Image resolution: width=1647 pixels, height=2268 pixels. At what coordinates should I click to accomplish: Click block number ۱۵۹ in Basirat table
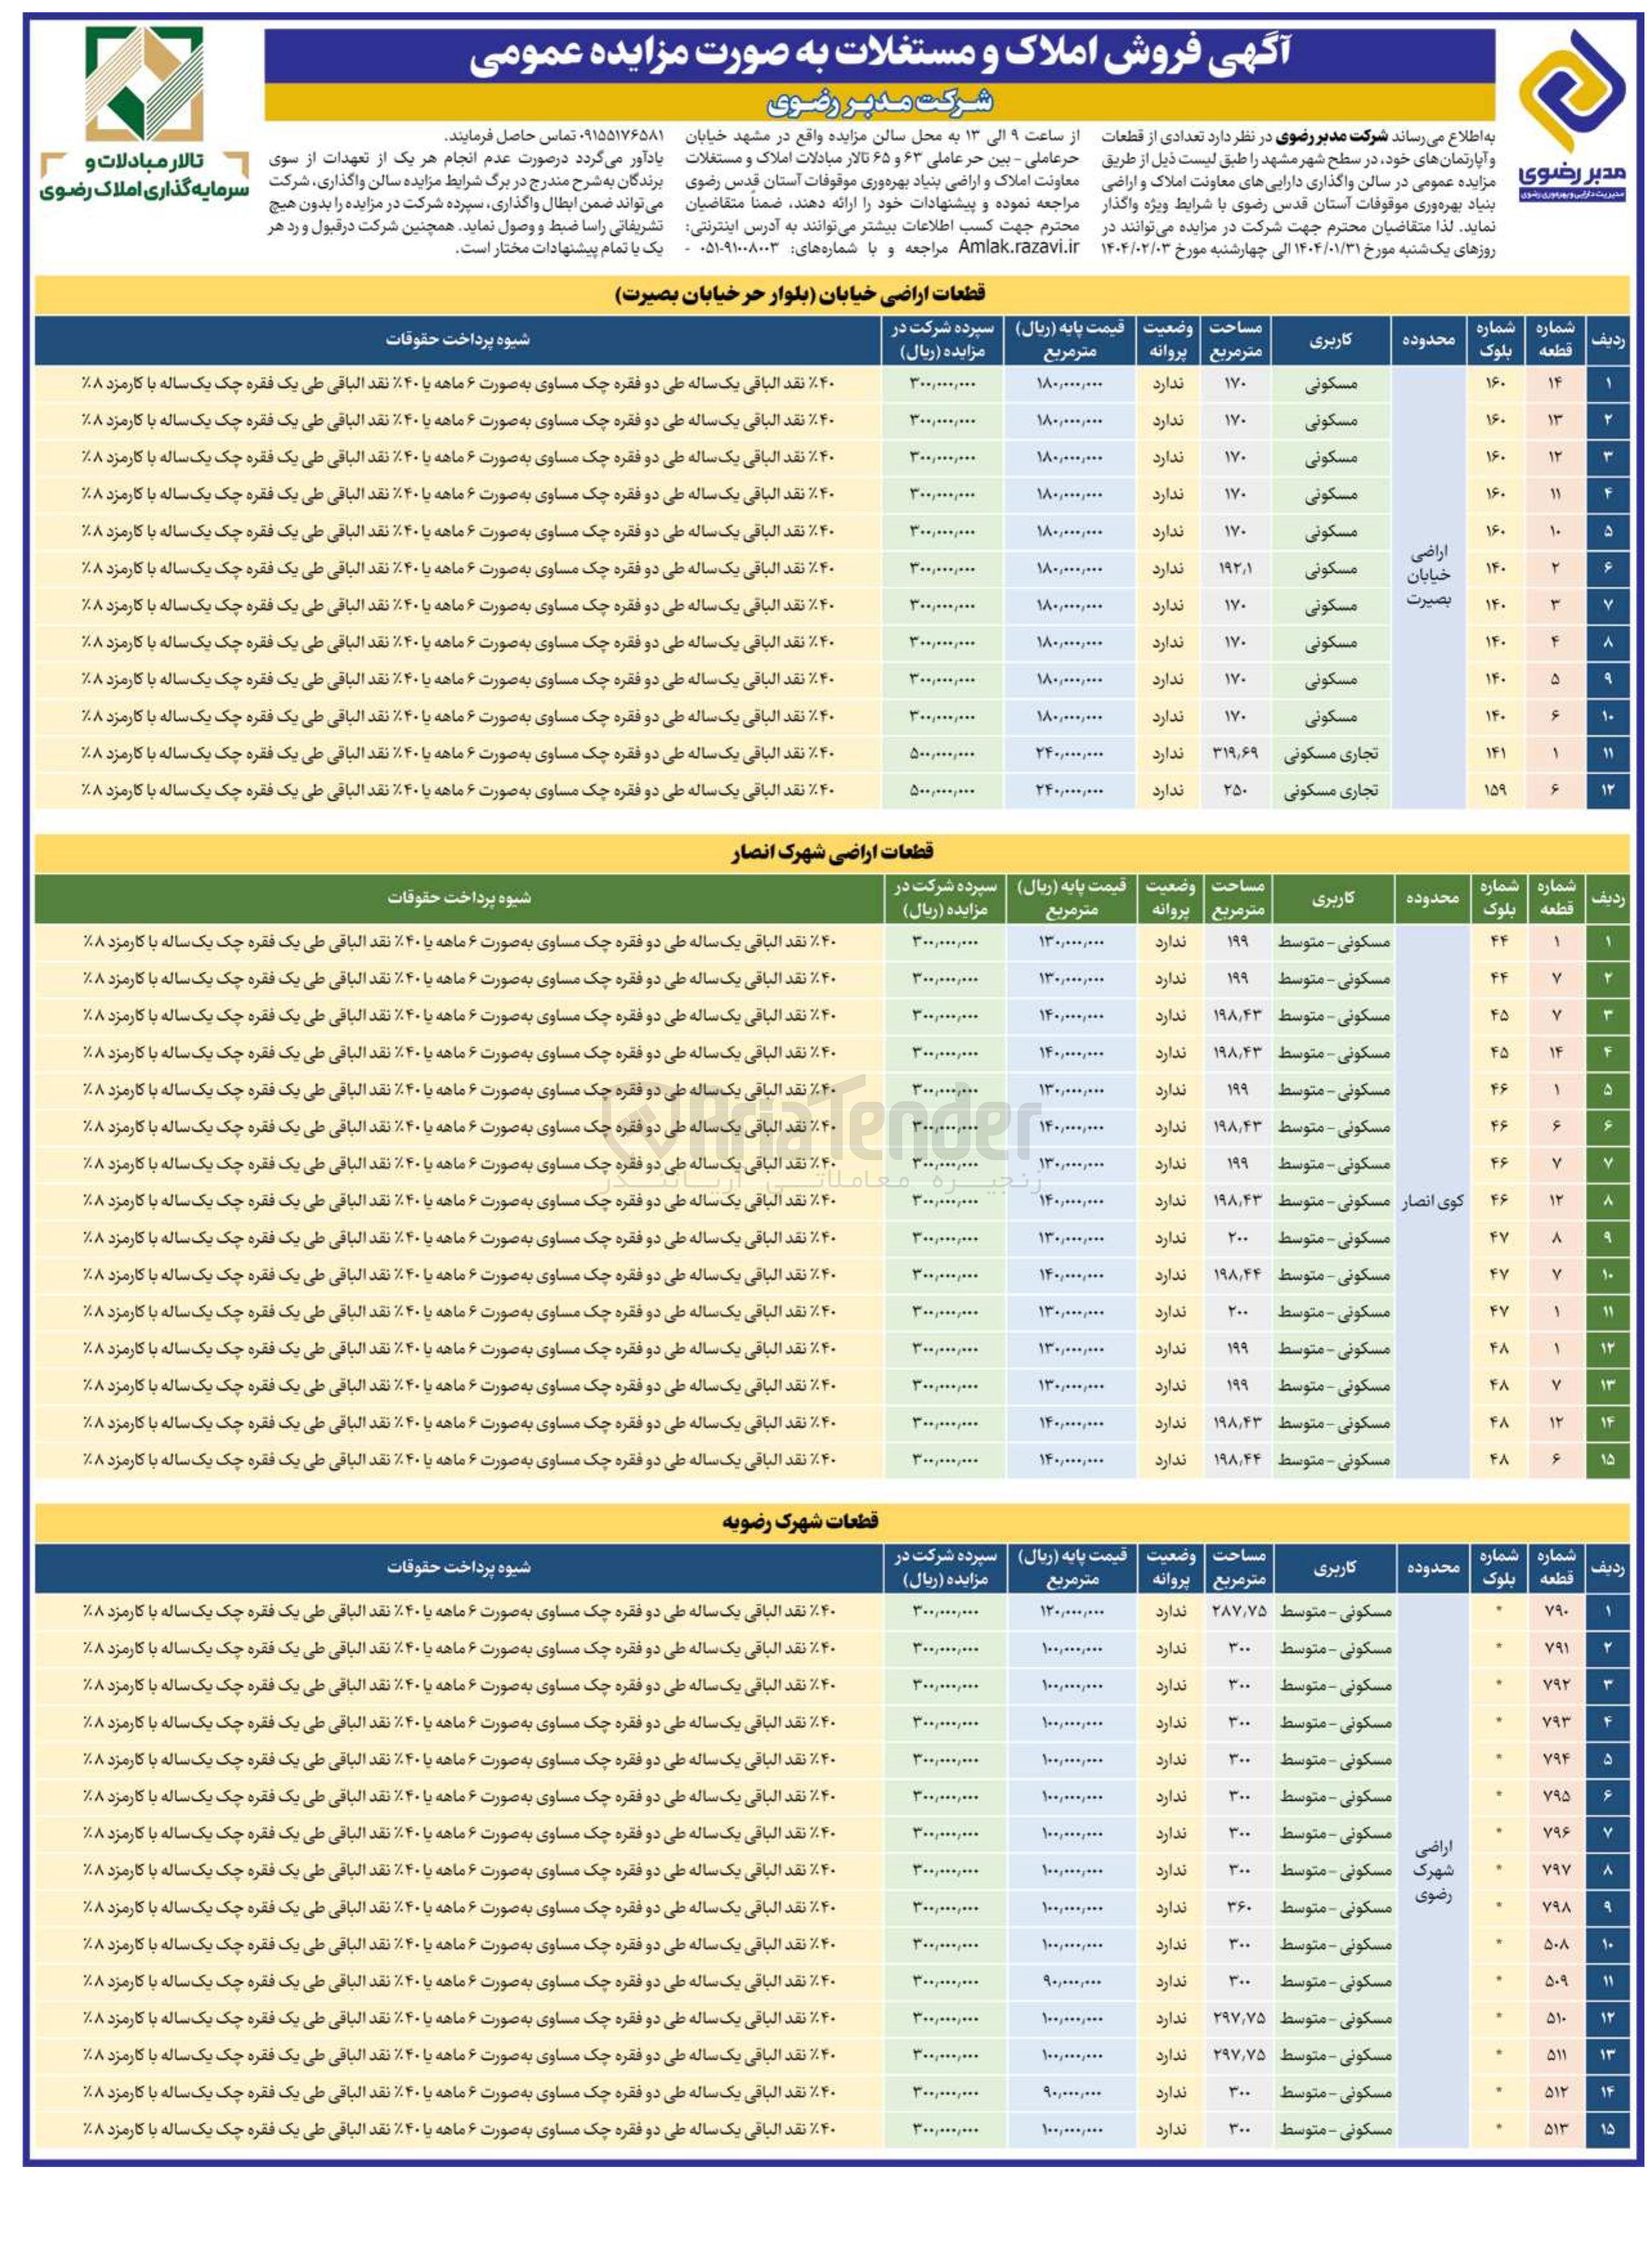[x=1495, y=791]
